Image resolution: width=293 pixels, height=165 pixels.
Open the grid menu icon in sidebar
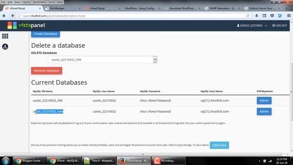pos(5,36)
